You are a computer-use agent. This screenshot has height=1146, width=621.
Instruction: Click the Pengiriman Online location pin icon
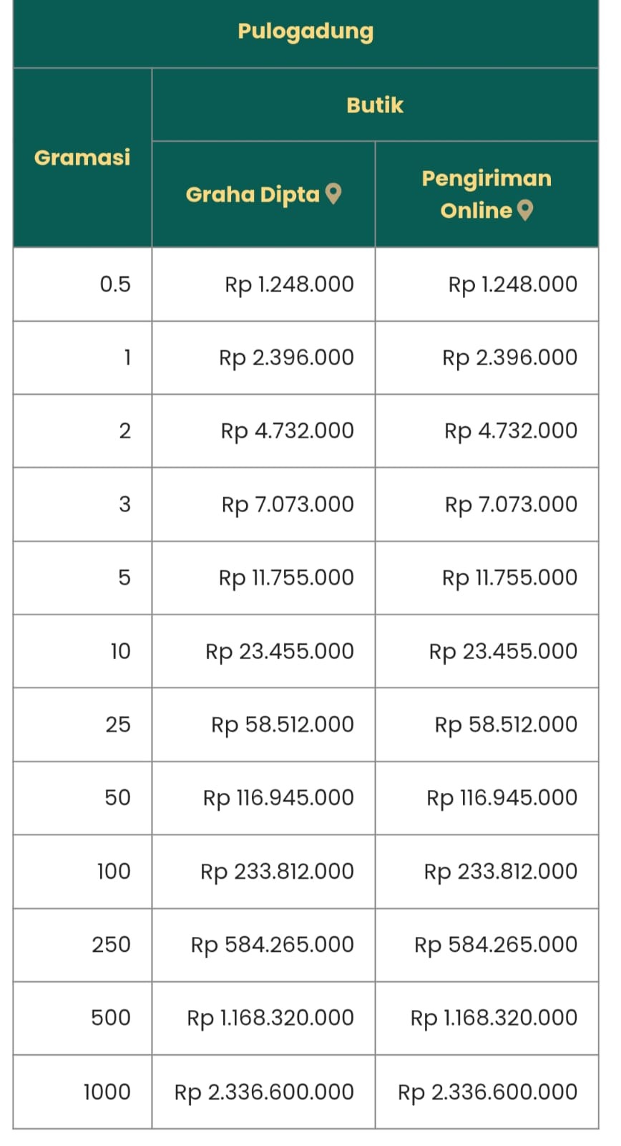pyautogui.click(x=525, y=210)
